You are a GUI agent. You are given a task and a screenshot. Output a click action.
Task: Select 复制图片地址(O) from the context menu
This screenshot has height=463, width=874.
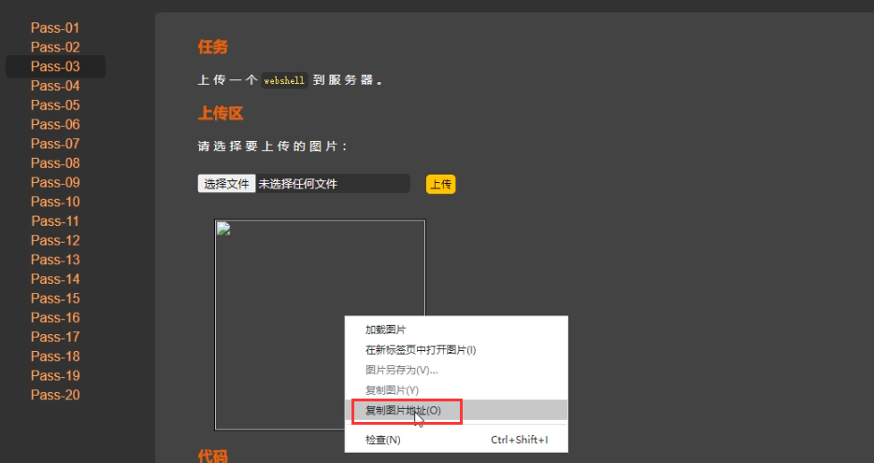click(402, 410)
